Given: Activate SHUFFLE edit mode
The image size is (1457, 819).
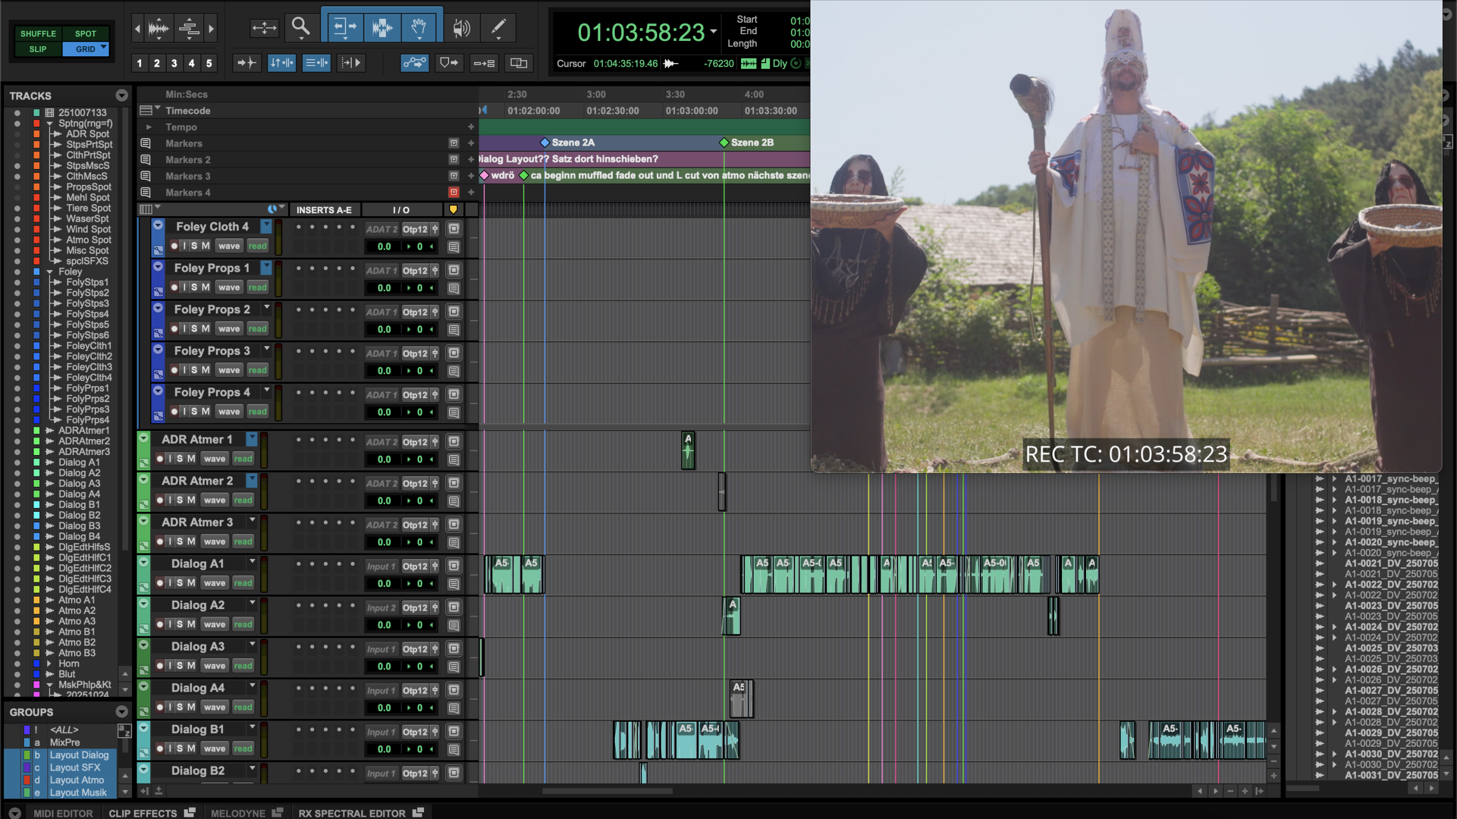Looking at the screenshot, I should [38, 34].
